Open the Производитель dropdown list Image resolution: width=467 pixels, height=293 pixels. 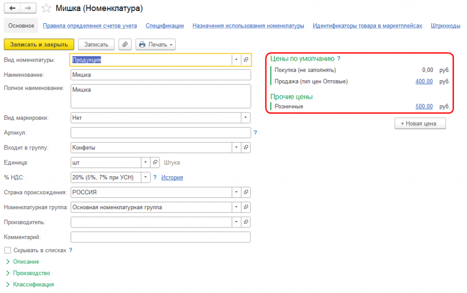[x=236, y=222]
